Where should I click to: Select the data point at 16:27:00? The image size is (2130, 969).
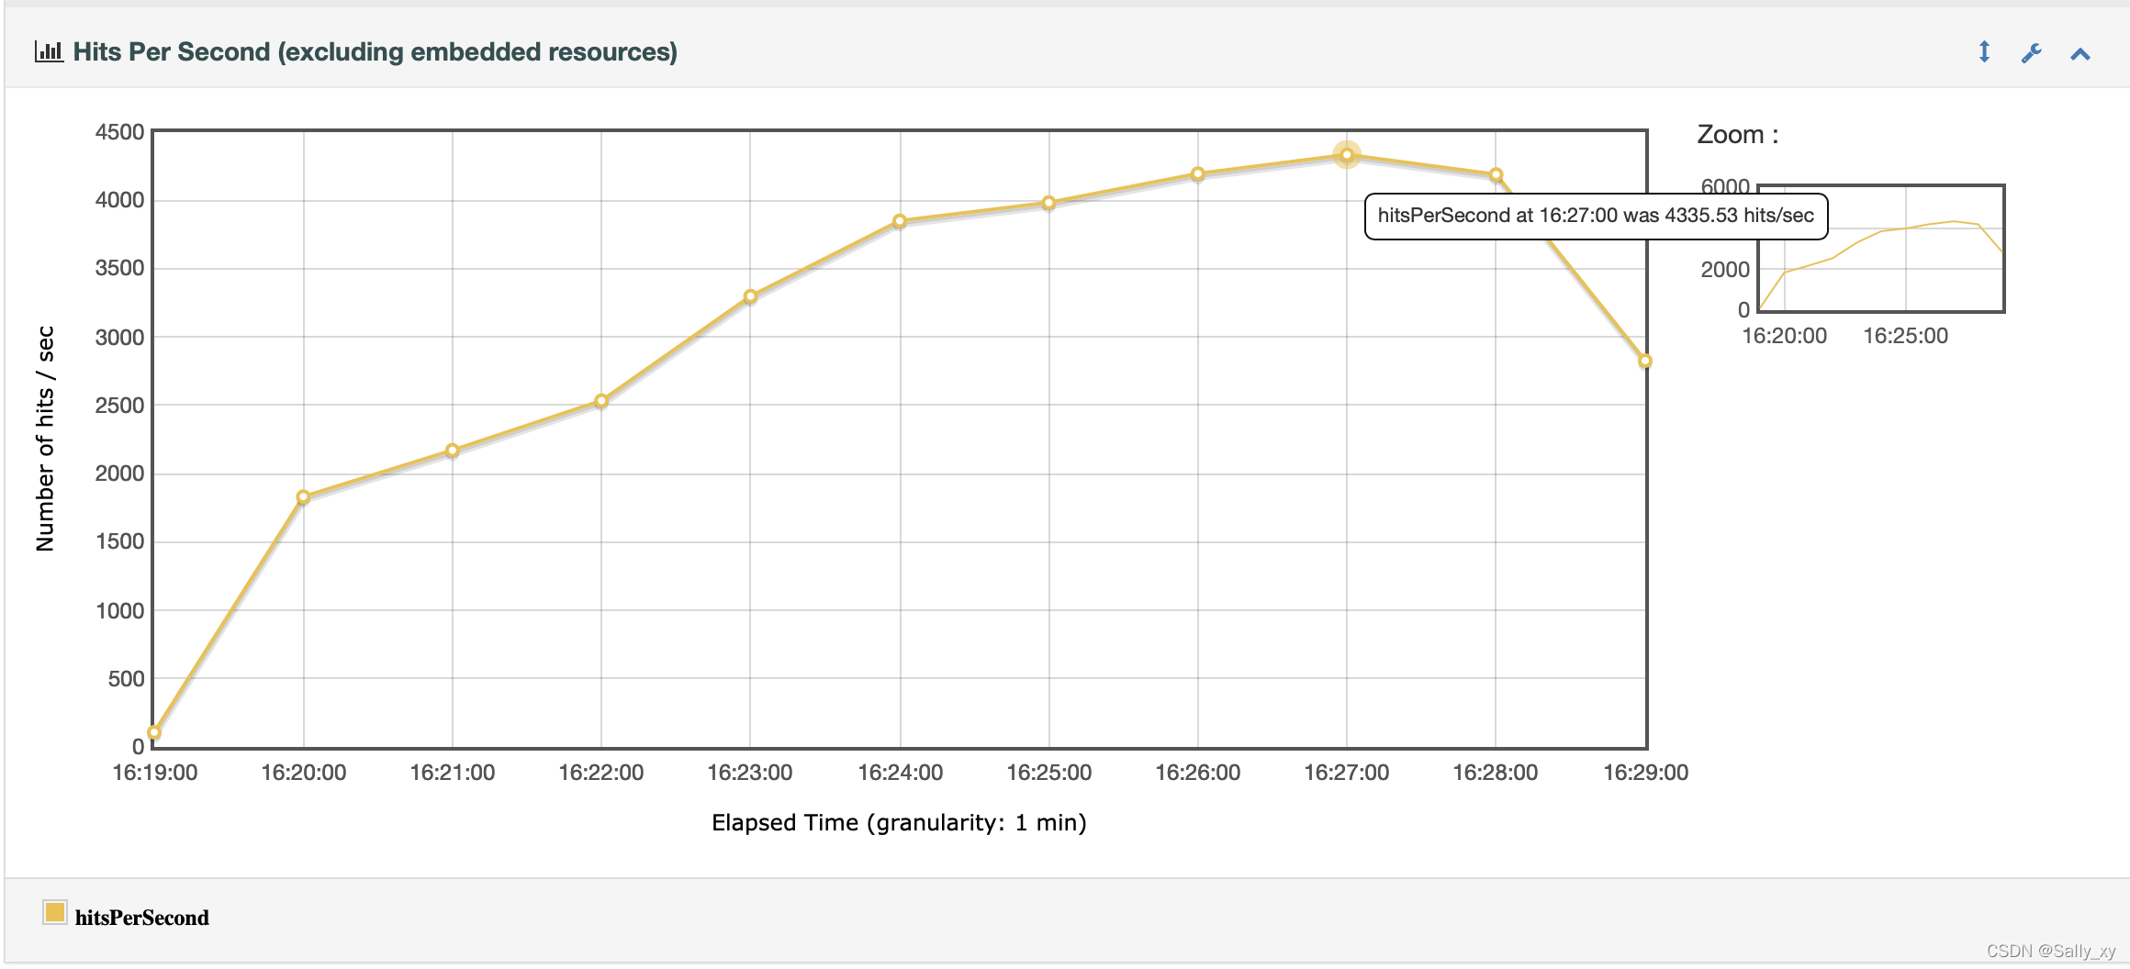tap(1347, 155)
